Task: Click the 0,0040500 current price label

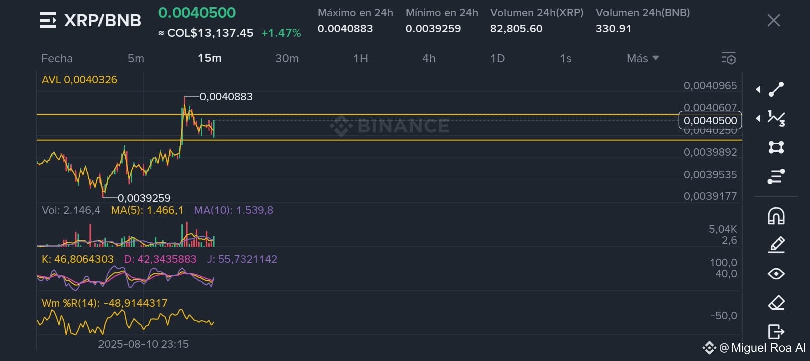Action: pos(710,120)
